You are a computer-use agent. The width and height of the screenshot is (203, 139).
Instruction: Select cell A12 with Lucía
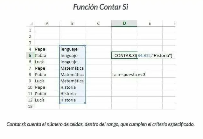(x=47, y=100)
